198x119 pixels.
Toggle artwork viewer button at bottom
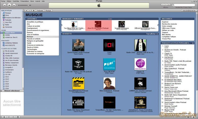(x=18, y=117)
